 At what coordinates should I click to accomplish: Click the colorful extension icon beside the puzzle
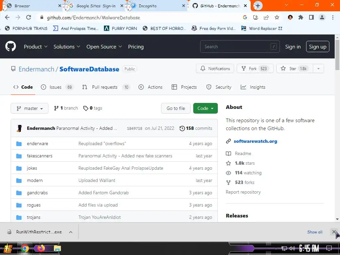[290, 17]
